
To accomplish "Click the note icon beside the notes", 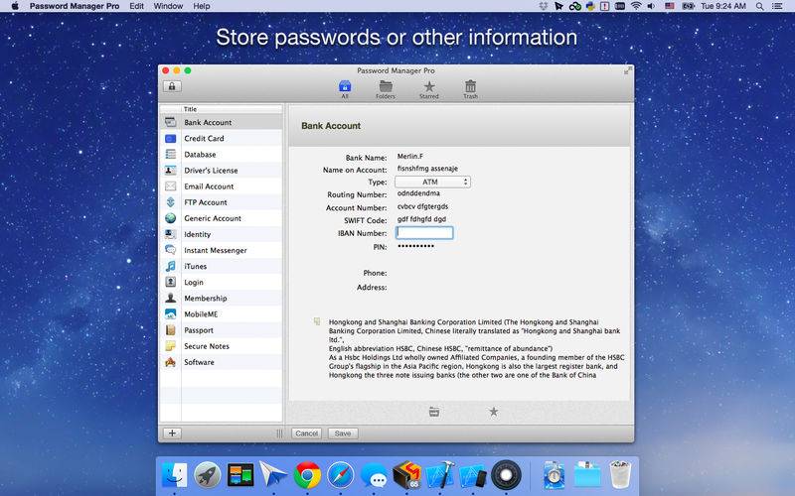I will (x=317, y=321).
